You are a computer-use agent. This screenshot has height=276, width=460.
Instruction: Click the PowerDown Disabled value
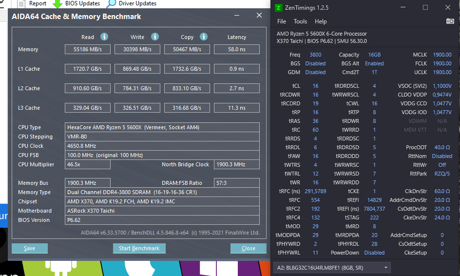tap(374, 253)
